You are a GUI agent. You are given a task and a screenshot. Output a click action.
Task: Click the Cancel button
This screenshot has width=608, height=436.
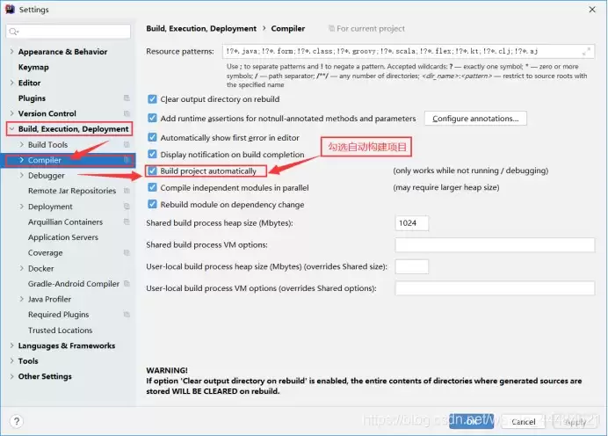tap(523, 422)
